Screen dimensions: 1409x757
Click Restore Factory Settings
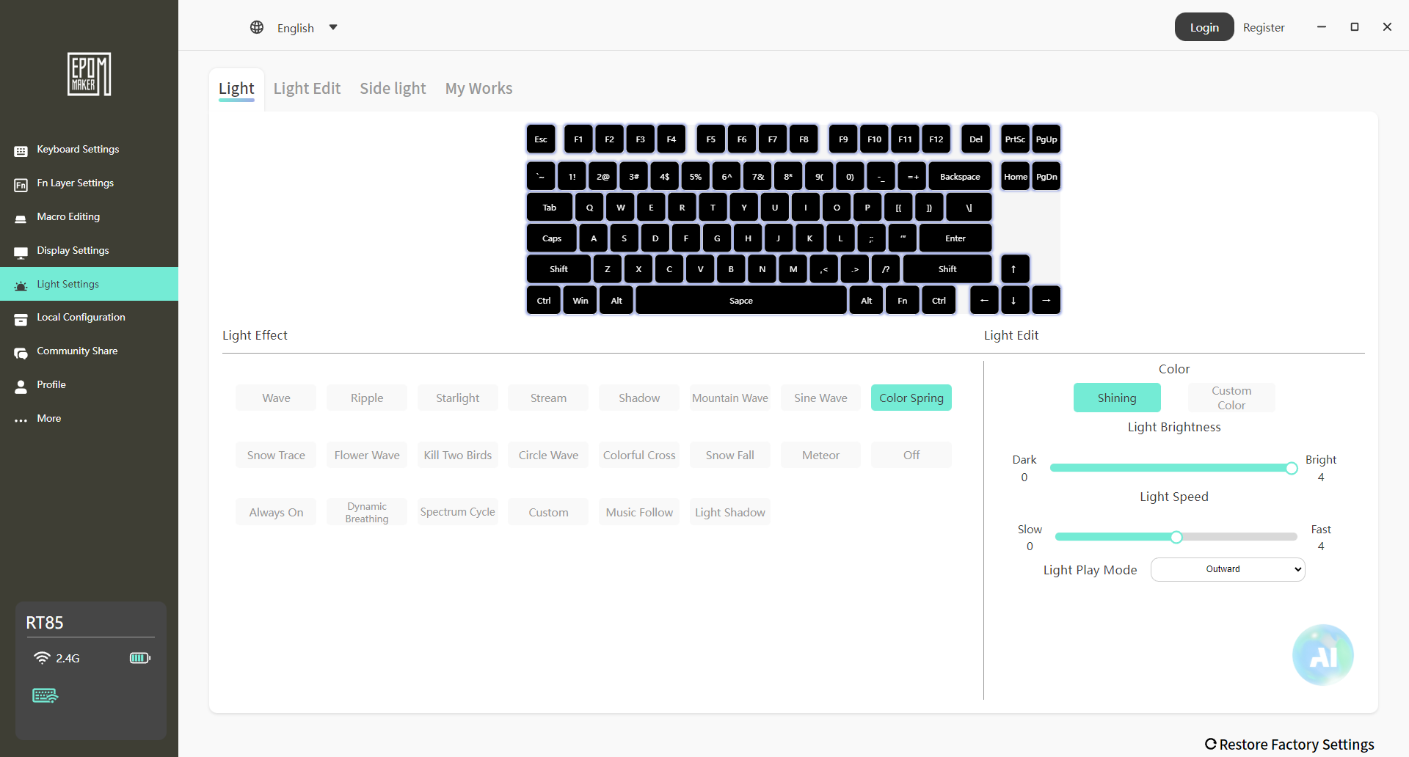point(1289,745)
